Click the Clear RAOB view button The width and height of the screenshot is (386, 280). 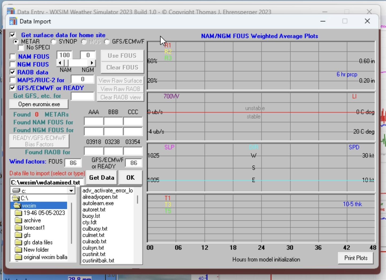[x=120, y=97]
